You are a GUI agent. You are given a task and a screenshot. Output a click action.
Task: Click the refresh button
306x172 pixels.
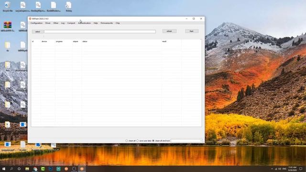(169, 31)
